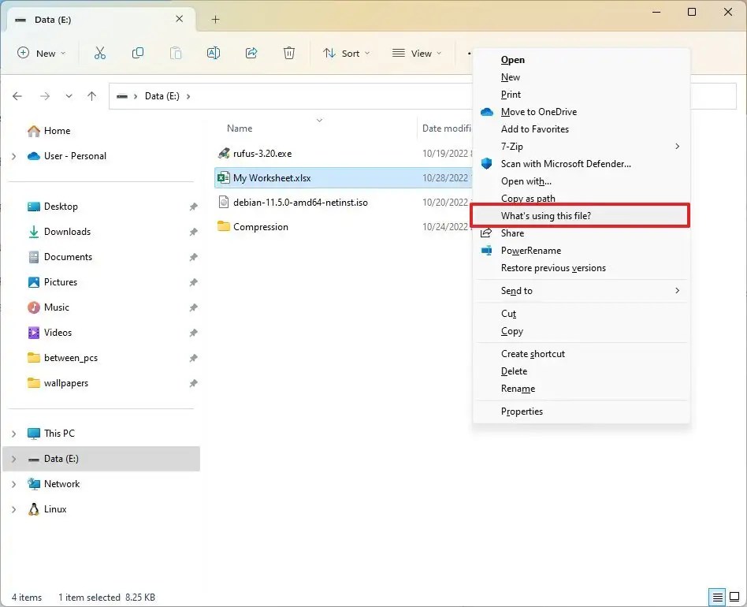Click the Copy icon in the toolbar
747x607 pixels.
(138, 53)
